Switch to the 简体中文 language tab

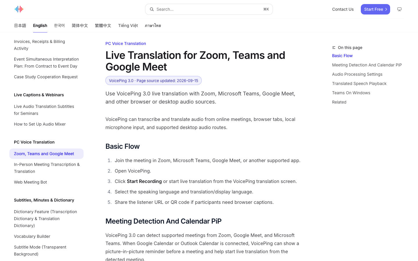80,26
